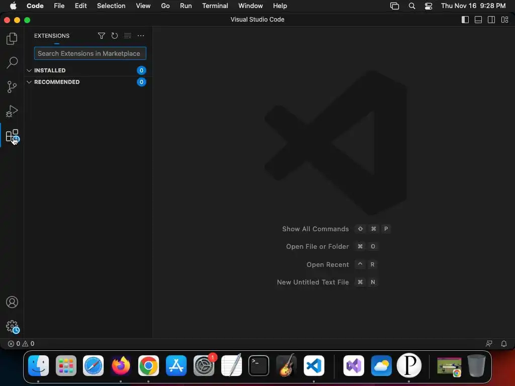
Task: Open Finder from the Dock
Action: 38,365
